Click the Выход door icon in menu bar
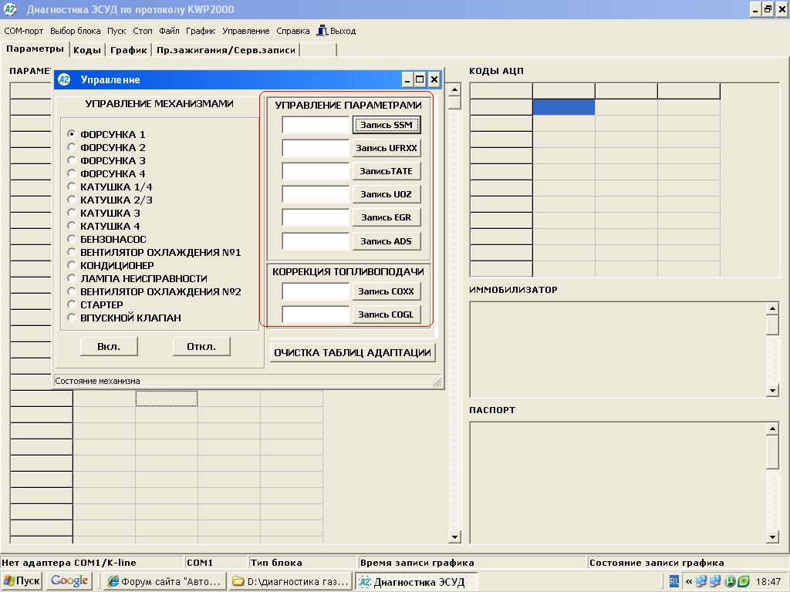Viewport: 790px width, 592px height. 322,31
